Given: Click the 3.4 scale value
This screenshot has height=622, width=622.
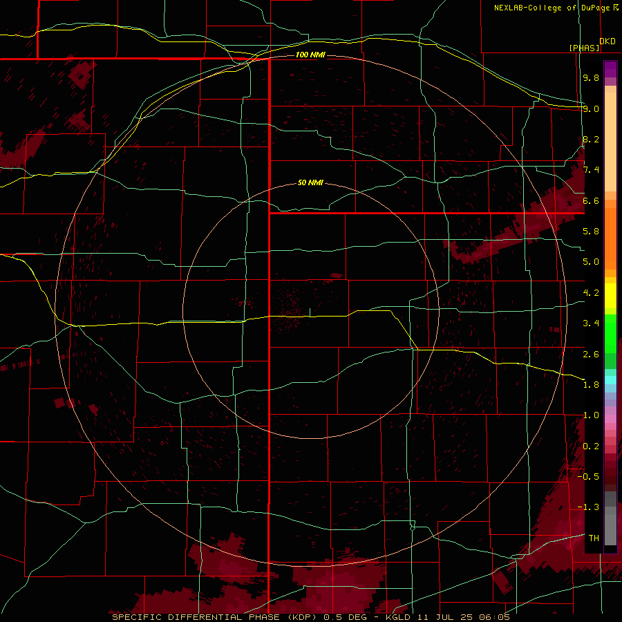Looking at the screenshot, I should (x=591, y=323).
